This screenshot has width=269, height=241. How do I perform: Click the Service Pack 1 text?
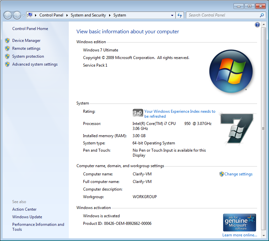coord(95,65)
